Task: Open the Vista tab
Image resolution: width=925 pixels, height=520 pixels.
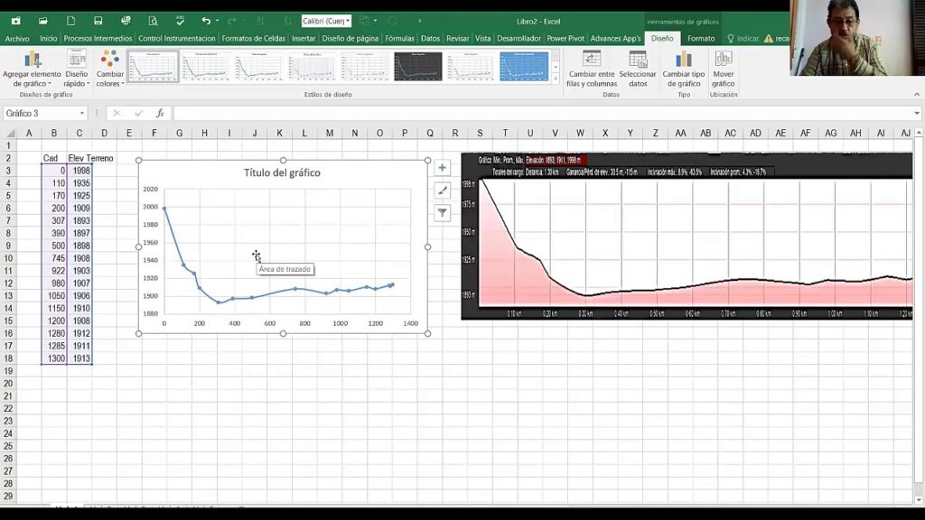Action: pos(482,38)
